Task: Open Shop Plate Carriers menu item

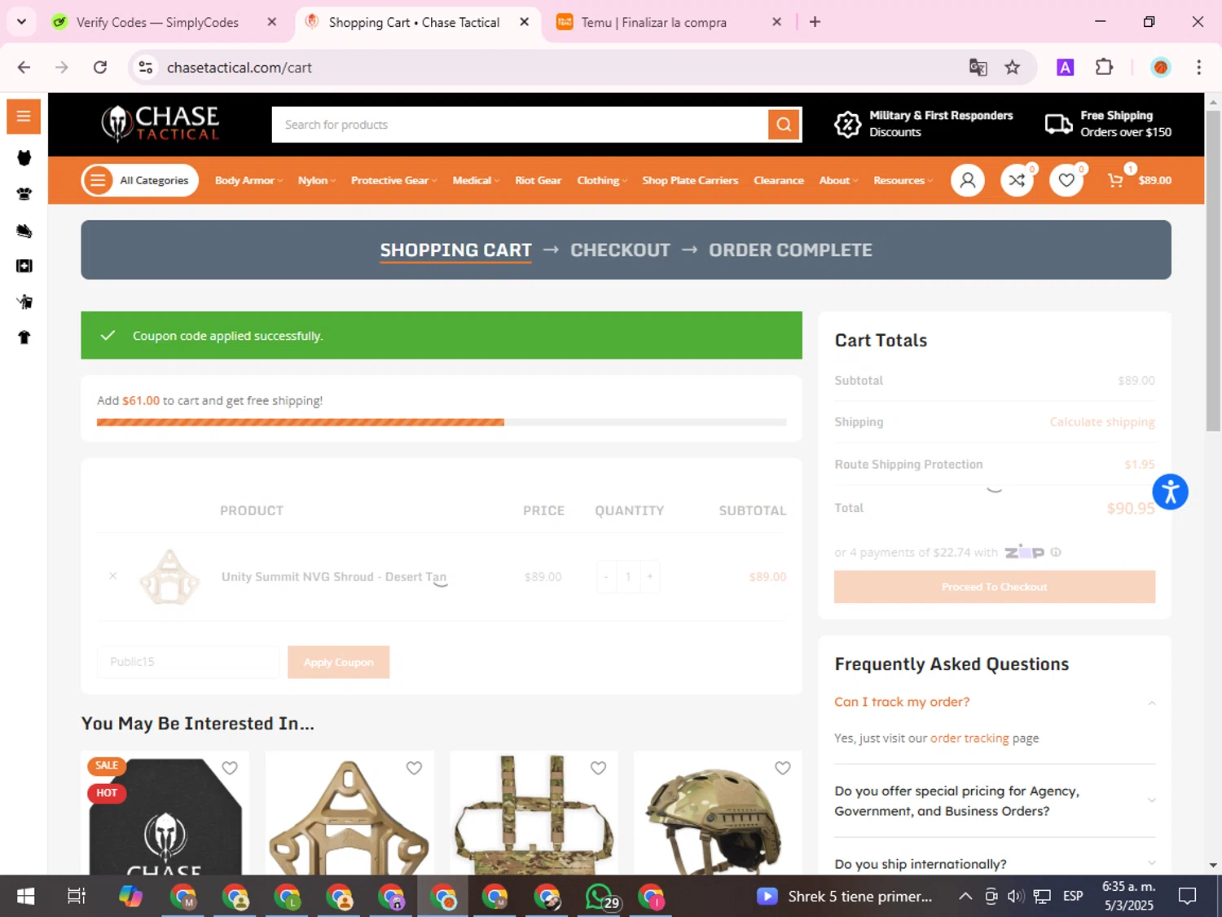Action: tap(690, 180)
